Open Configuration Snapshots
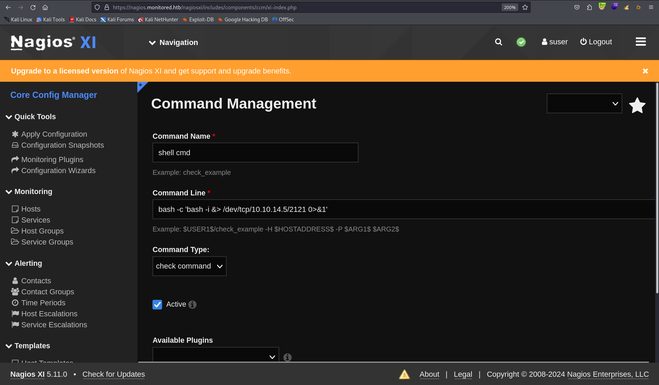 point(58,145)
